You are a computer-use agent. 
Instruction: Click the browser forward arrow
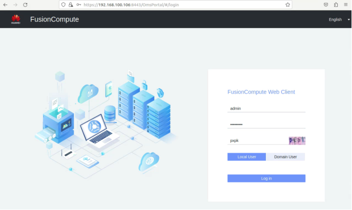(15, 5)
